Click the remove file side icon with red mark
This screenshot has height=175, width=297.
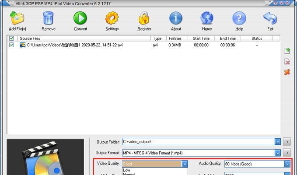click(287, 61)
